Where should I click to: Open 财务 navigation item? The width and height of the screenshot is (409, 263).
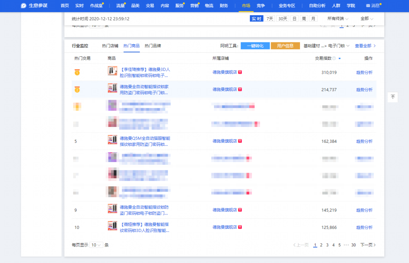click(x=224, y=6)
